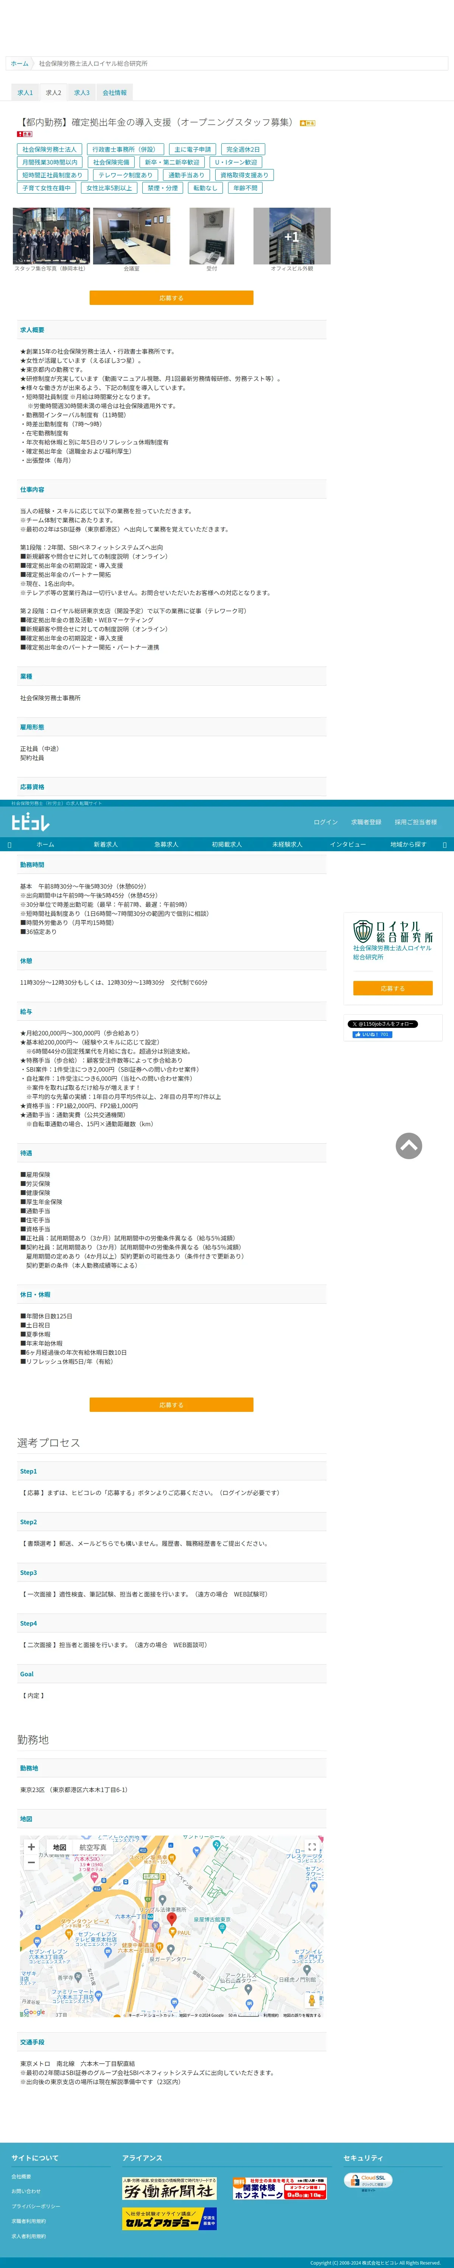Switch to the 求人1 tab

pos(25,92)
